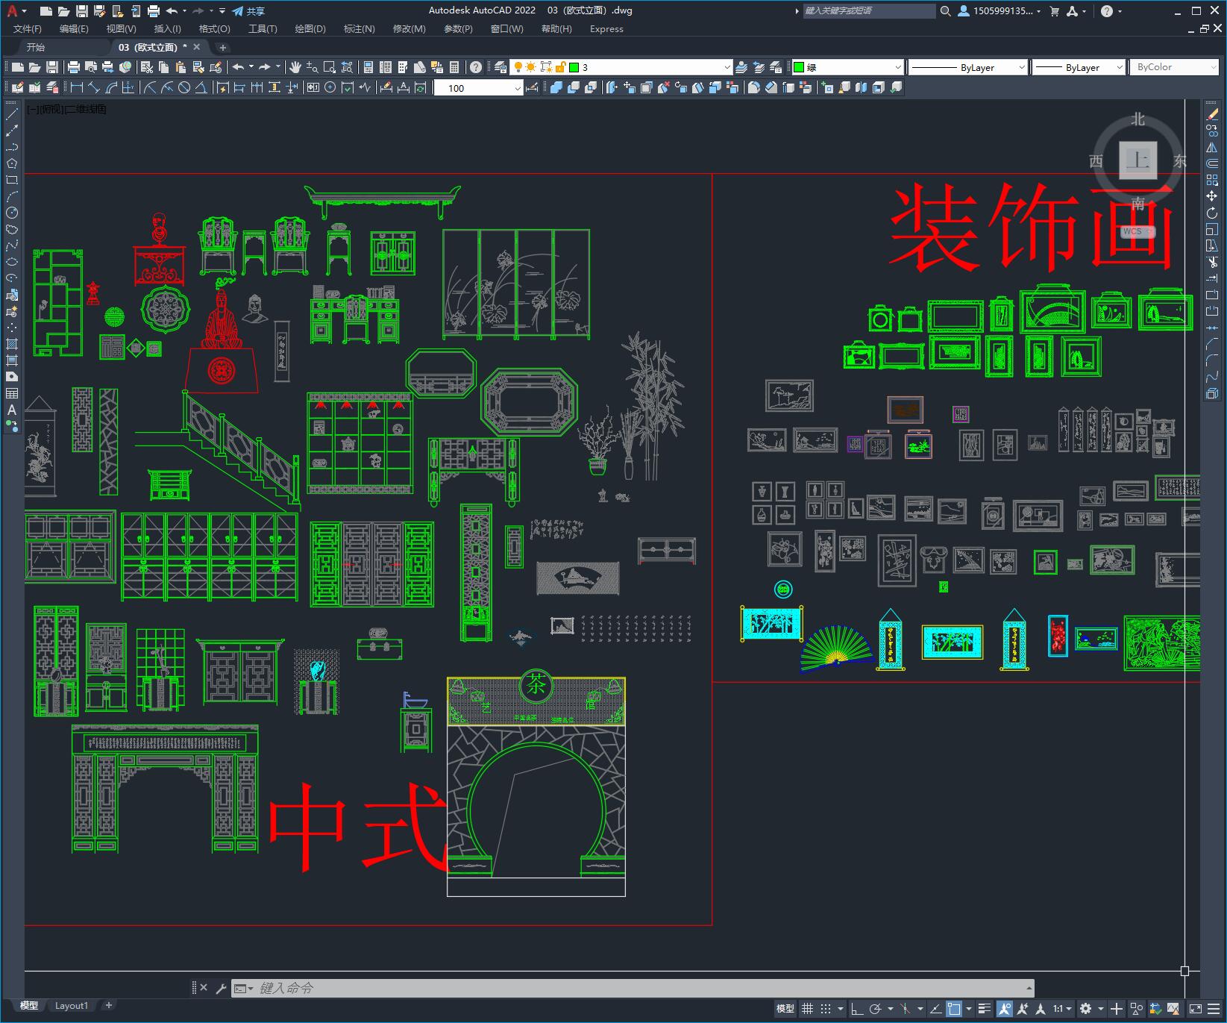Toggle grid display in the status bar
Viewport: 1227px width, 1023px height.
[808, 1008]
